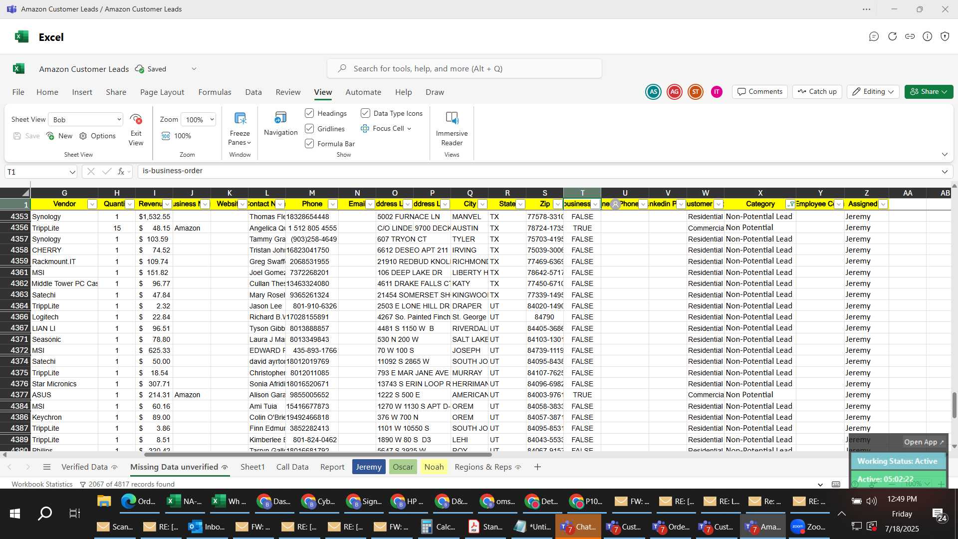Click the Freeze Panes icon
The image size is (958, 539).
pyautogui.click(x=240, y=119)
